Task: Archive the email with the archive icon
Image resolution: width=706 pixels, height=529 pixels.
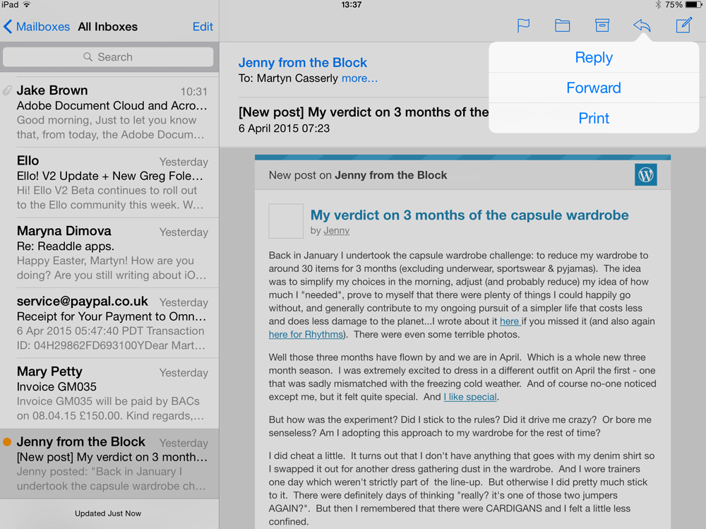Action: [x=602, y=25]
